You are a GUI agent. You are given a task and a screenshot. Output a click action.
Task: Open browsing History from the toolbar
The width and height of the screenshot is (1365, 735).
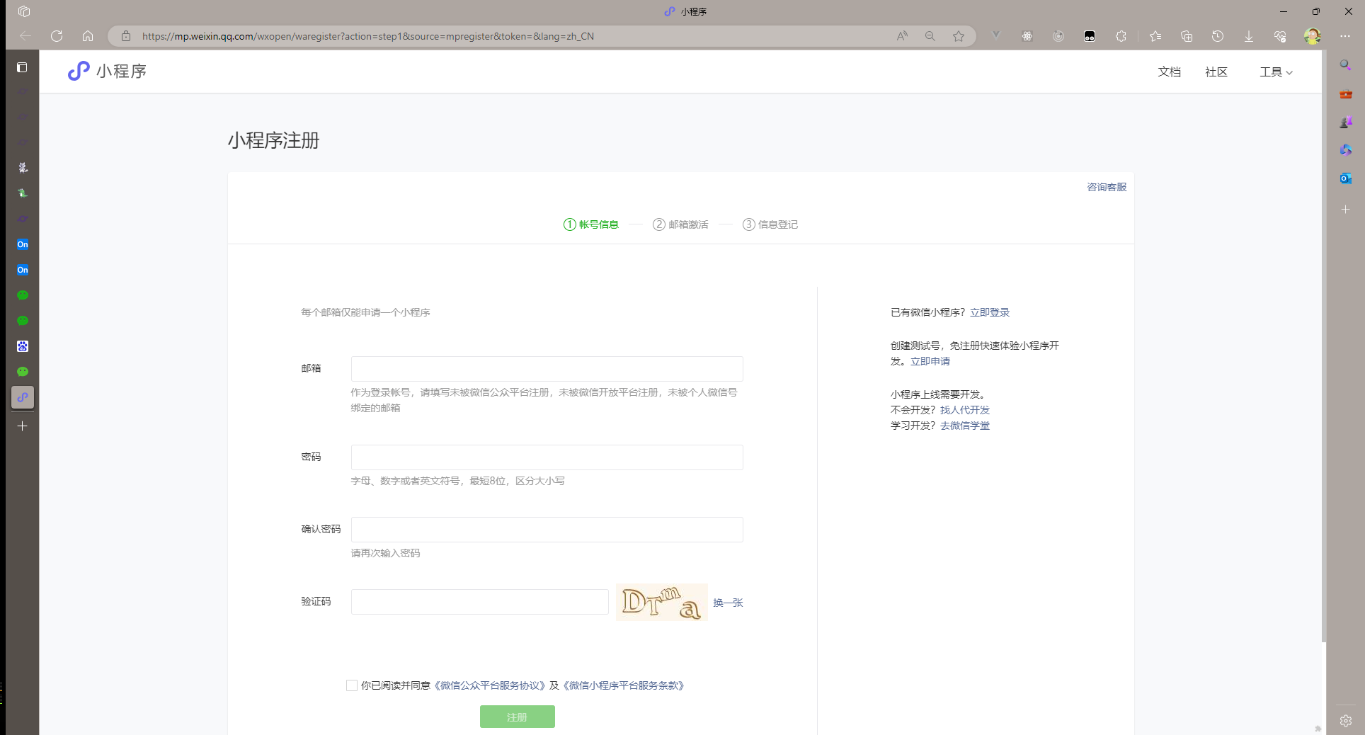coord(1218,36)
